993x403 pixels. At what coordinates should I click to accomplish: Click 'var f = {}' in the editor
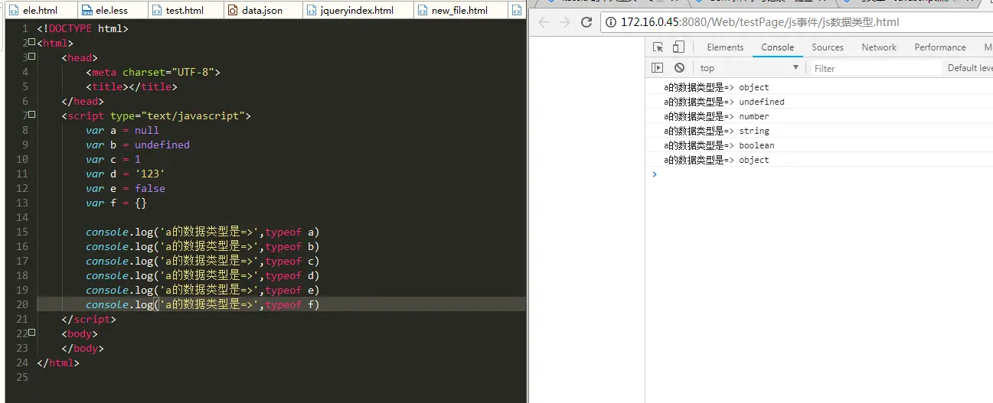coord(116,203)
